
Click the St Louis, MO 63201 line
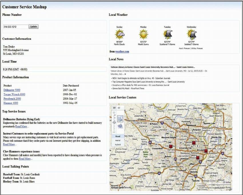coord(13,54)
